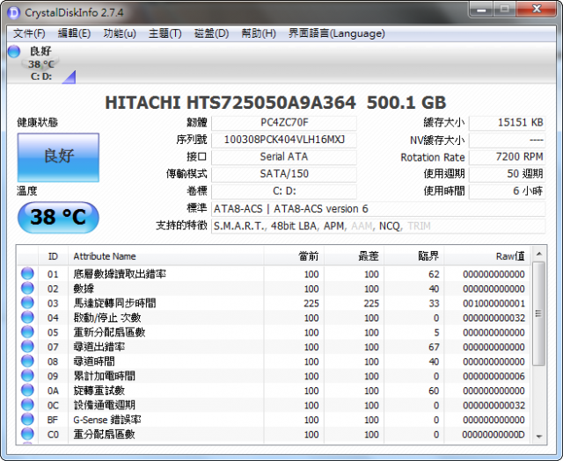Viewport: 563px width, 461px height.
Task: Open the 文件(F) menu
Action: point(29,33)
